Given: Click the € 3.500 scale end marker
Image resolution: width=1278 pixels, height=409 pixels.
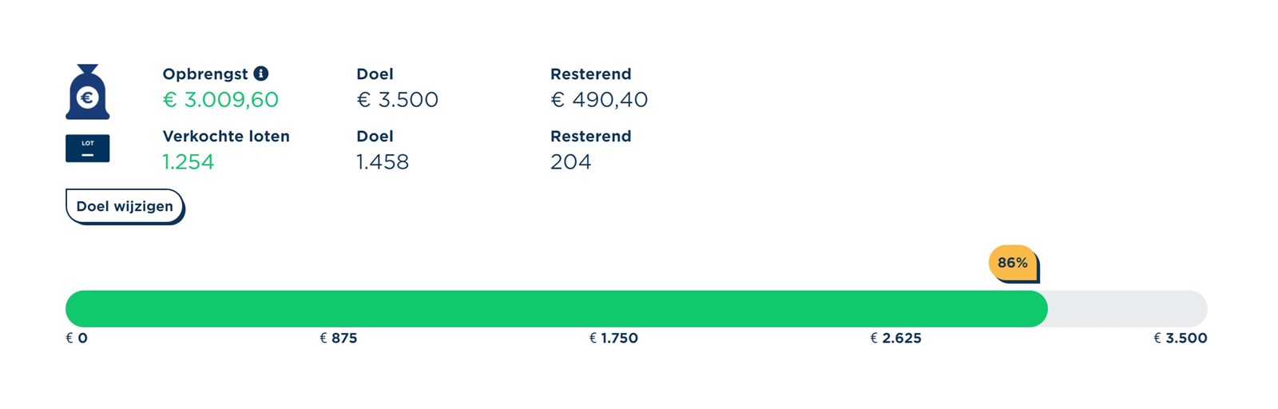Looking at the screenshot, I should point(1181,338).
